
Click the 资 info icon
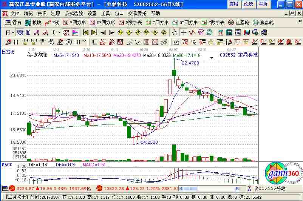[20, 32]
